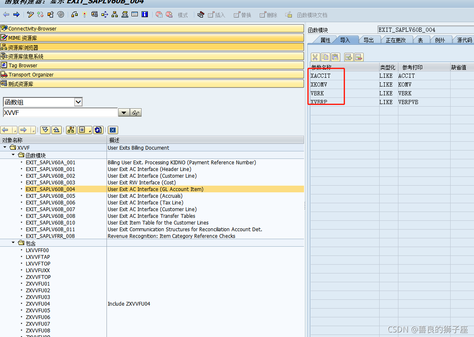Click the cut scissors icon in parameter toolbar
The image size is (474, 337).
click(315, 57)
